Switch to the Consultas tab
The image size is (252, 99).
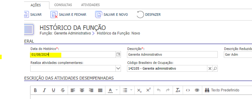[x=63, y=5]
